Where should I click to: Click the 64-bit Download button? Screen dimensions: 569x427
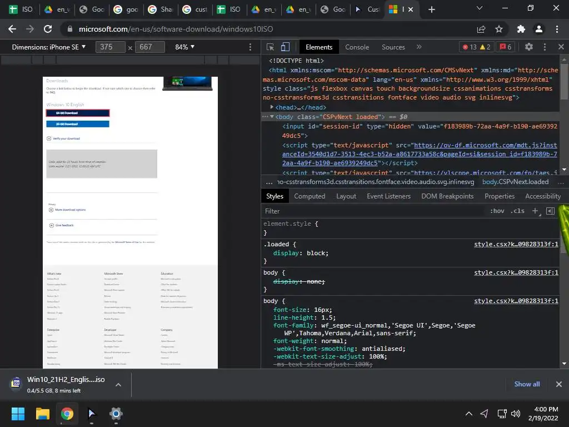78,113
